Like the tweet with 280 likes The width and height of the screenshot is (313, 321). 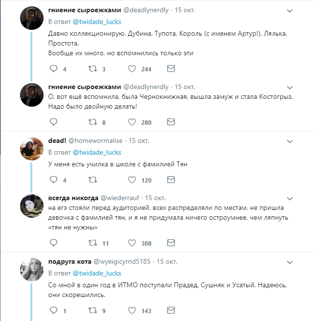point(132,122)
